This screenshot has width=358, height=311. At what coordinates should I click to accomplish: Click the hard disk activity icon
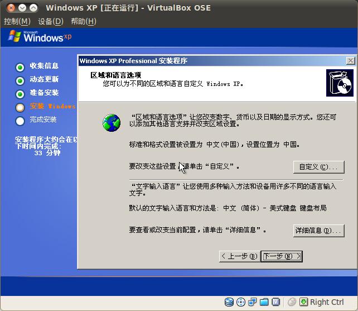[x=229, y=302]
